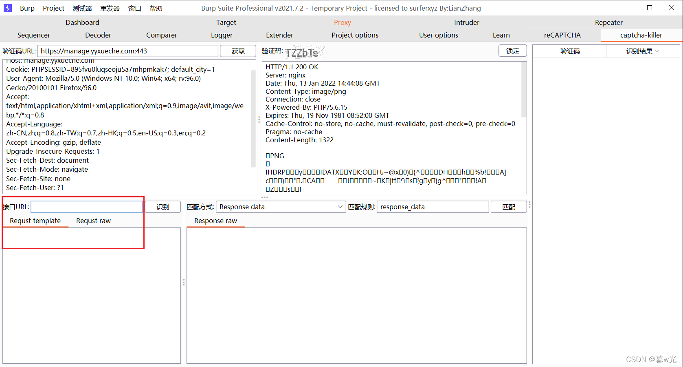Click the 锁定 button
Screen dimensions: 683x367
pos(512,51)
